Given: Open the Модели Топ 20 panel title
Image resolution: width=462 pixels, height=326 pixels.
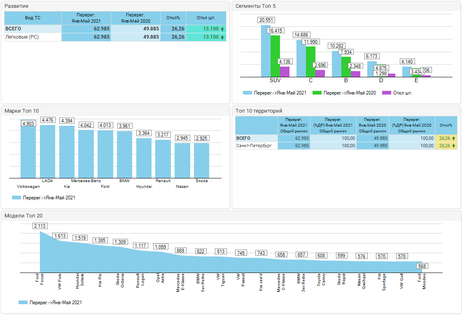Looking at the screenshot, I should point(23,216).
